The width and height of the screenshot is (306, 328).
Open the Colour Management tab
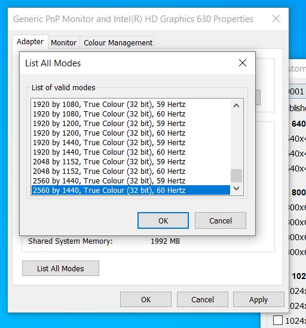[x=118, y=42]
